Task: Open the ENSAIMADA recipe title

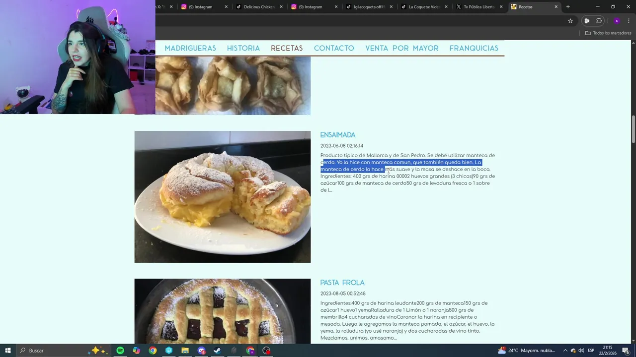Action: point(338,135)
